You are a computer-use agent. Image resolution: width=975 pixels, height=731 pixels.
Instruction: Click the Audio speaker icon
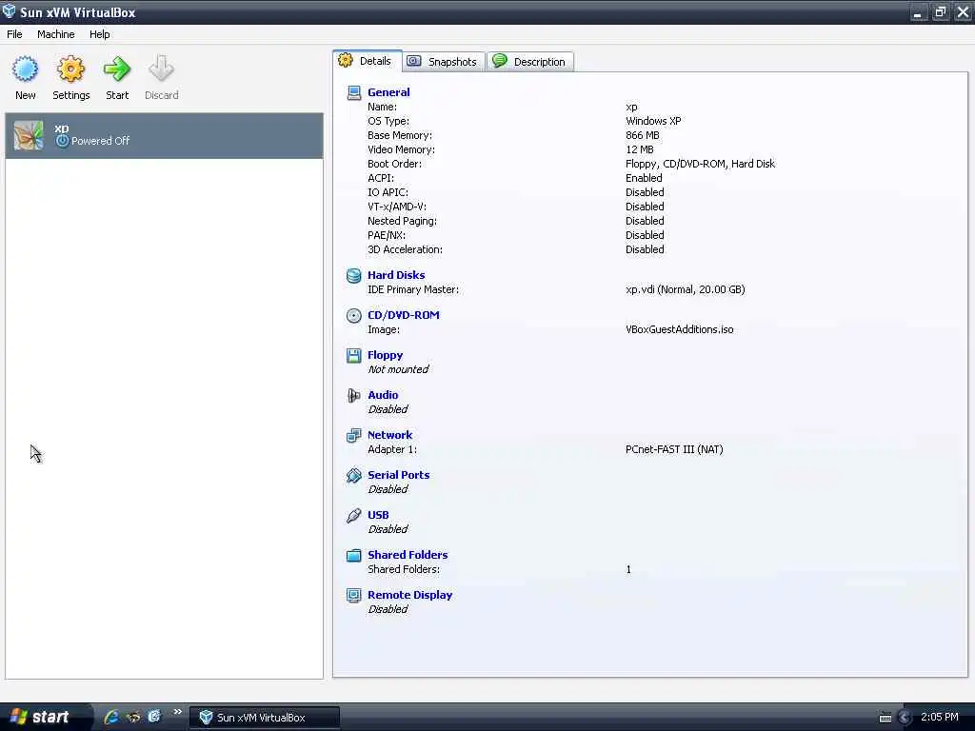tap(354, 395)
